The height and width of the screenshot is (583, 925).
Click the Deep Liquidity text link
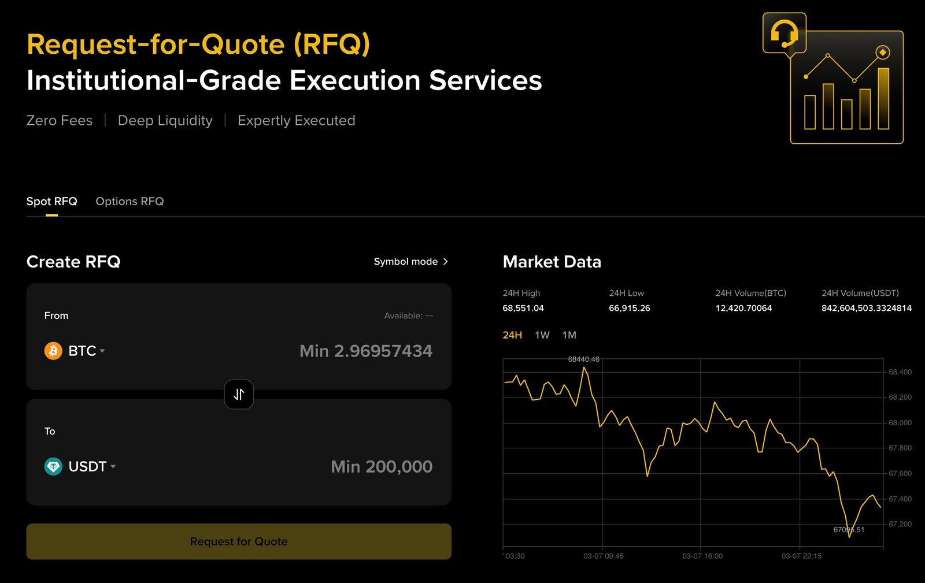tap(165, 120)
